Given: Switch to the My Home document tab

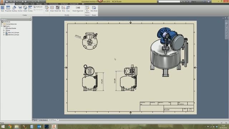Looking at the screenshot, I should click(x=43, y=120).
